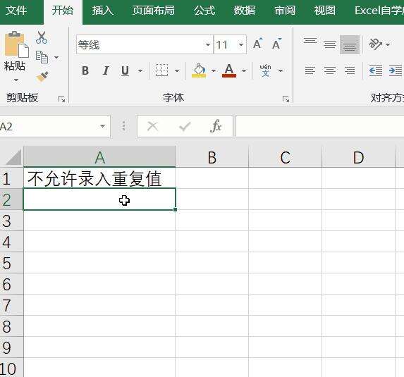This screenshot has width=404, height=377.
Task: Decrease font size with smaller A
Action: coord(276,44)
